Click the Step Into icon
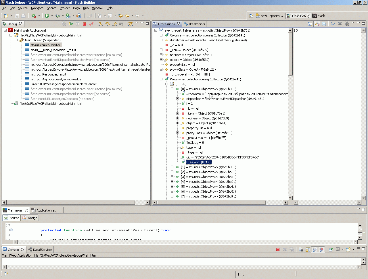The height and width of the screenshot is (279, 368). point(100,24)
